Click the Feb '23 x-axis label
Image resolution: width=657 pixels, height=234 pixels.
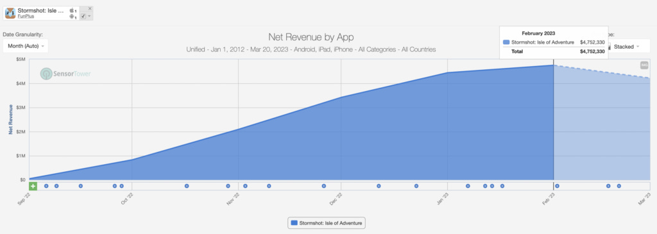(x=549, y=199)
